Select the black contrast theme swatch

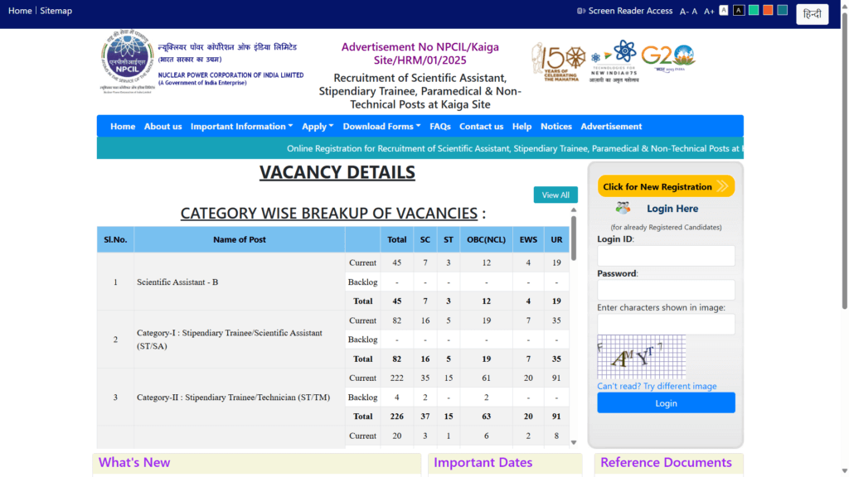[739, 10]
